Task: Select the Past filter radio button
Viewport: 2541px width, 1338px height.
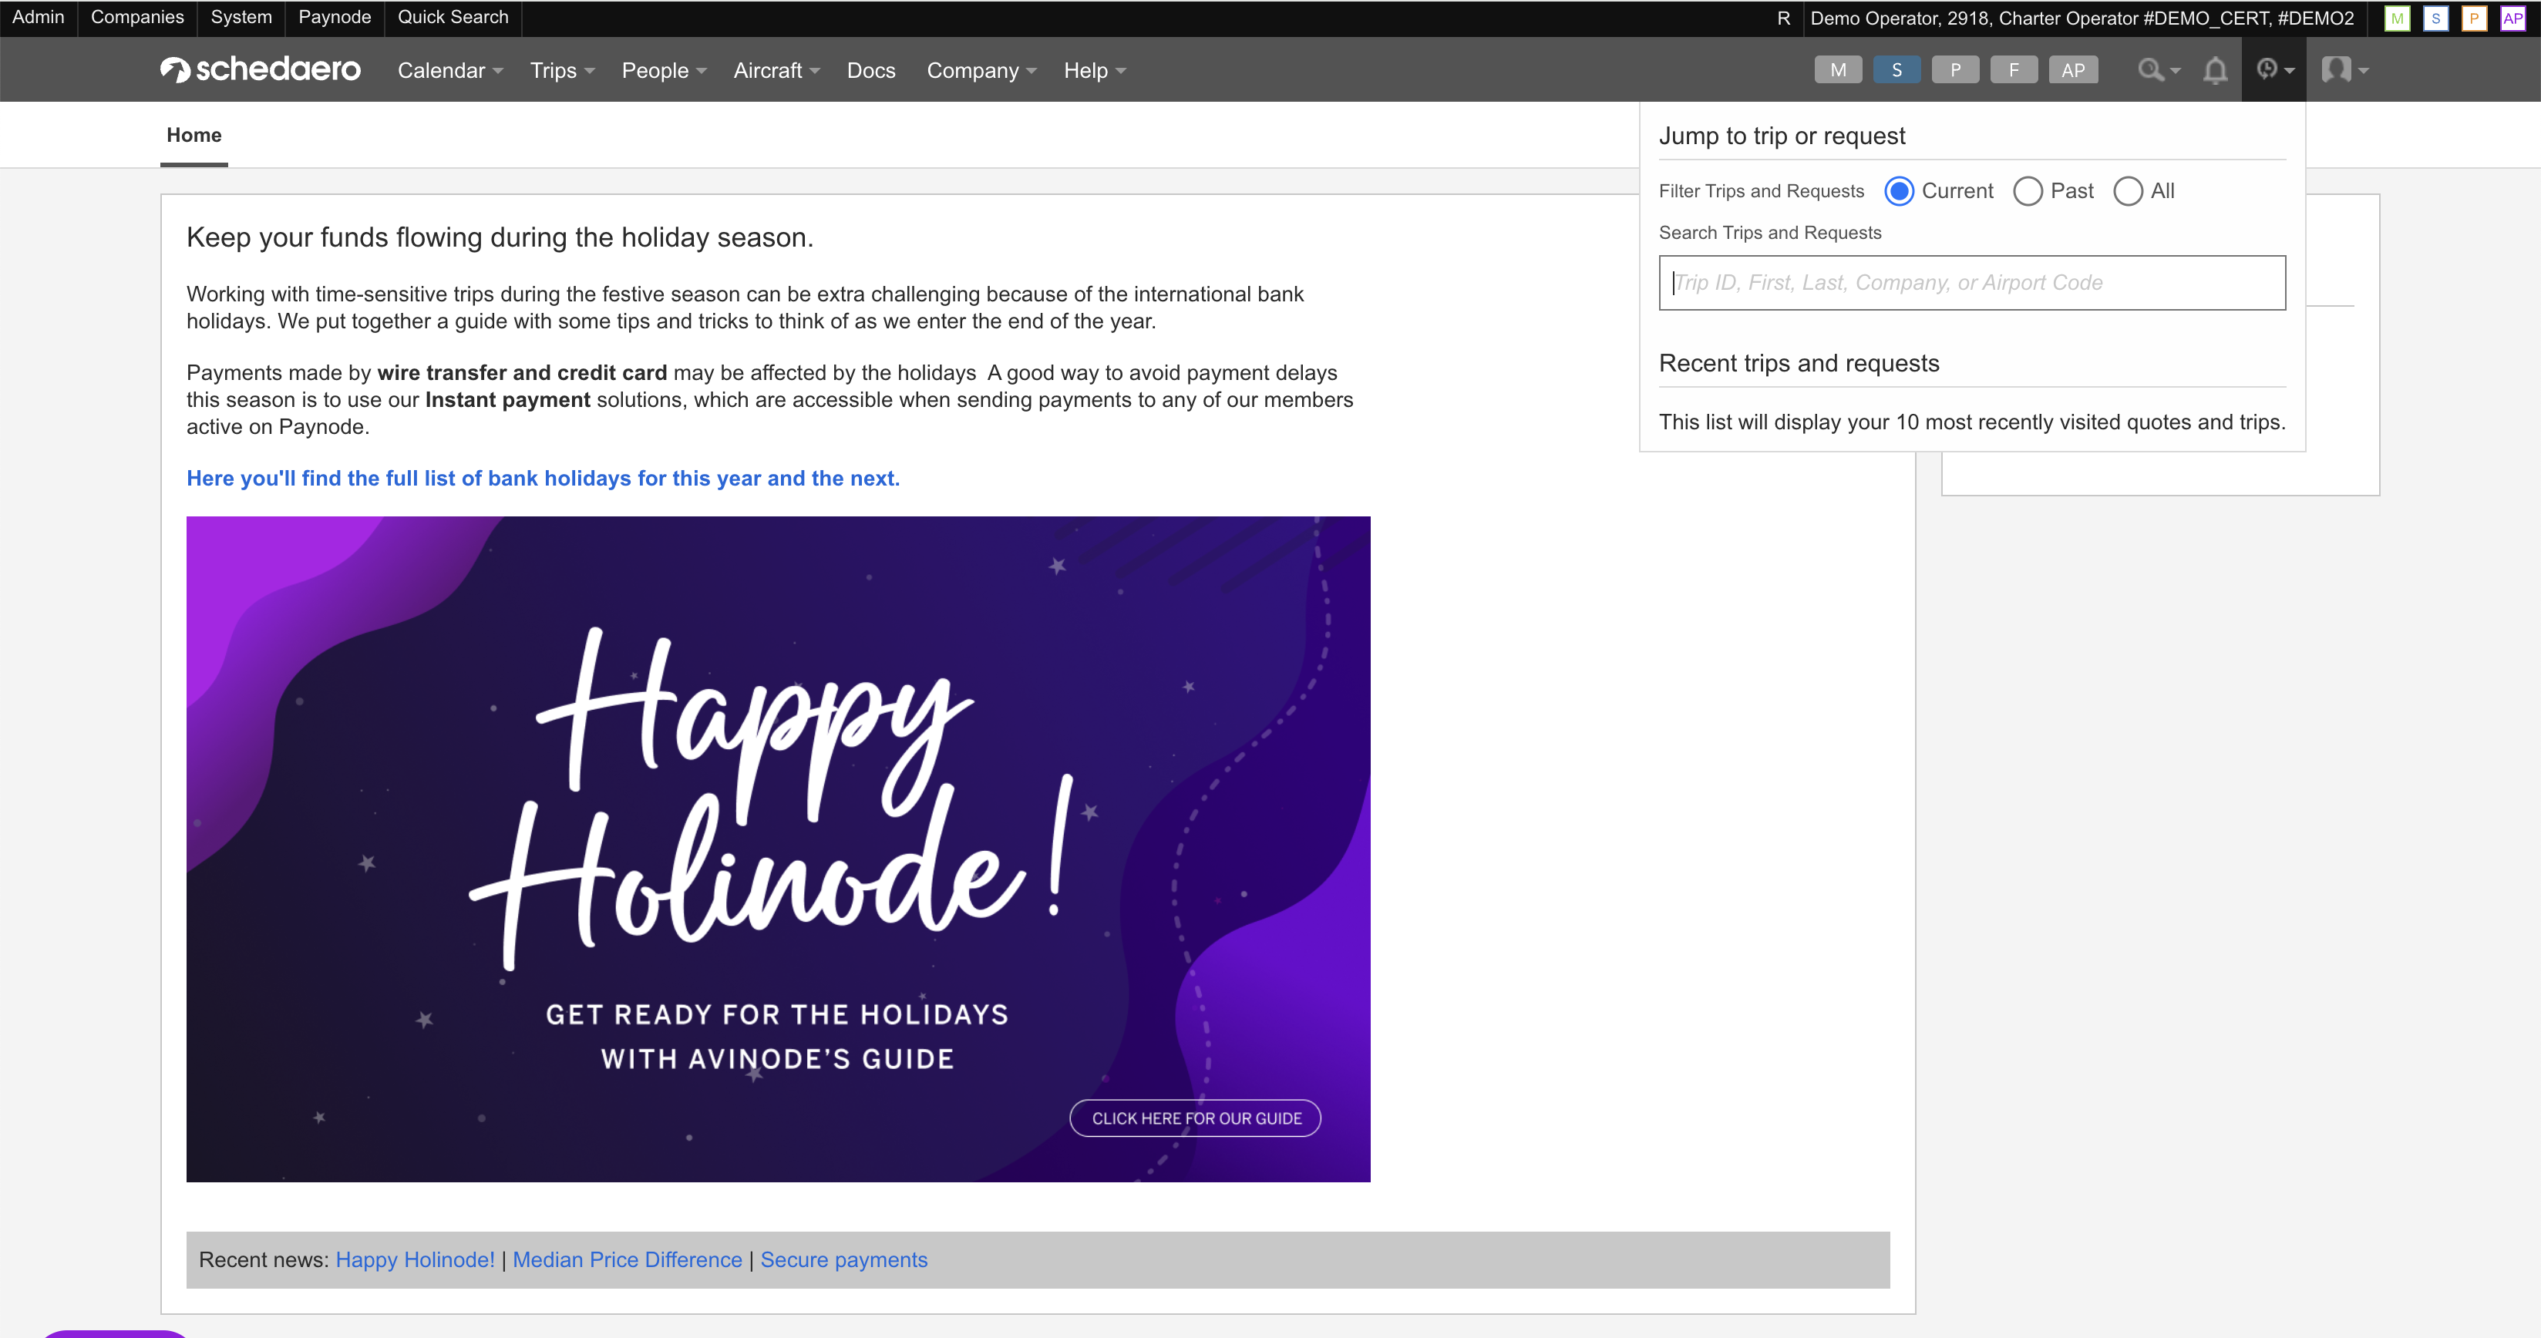Action: 2027,191
